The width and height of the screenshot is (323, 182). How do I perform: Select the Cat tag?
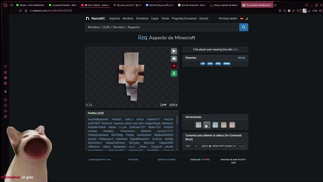[203, 63]
